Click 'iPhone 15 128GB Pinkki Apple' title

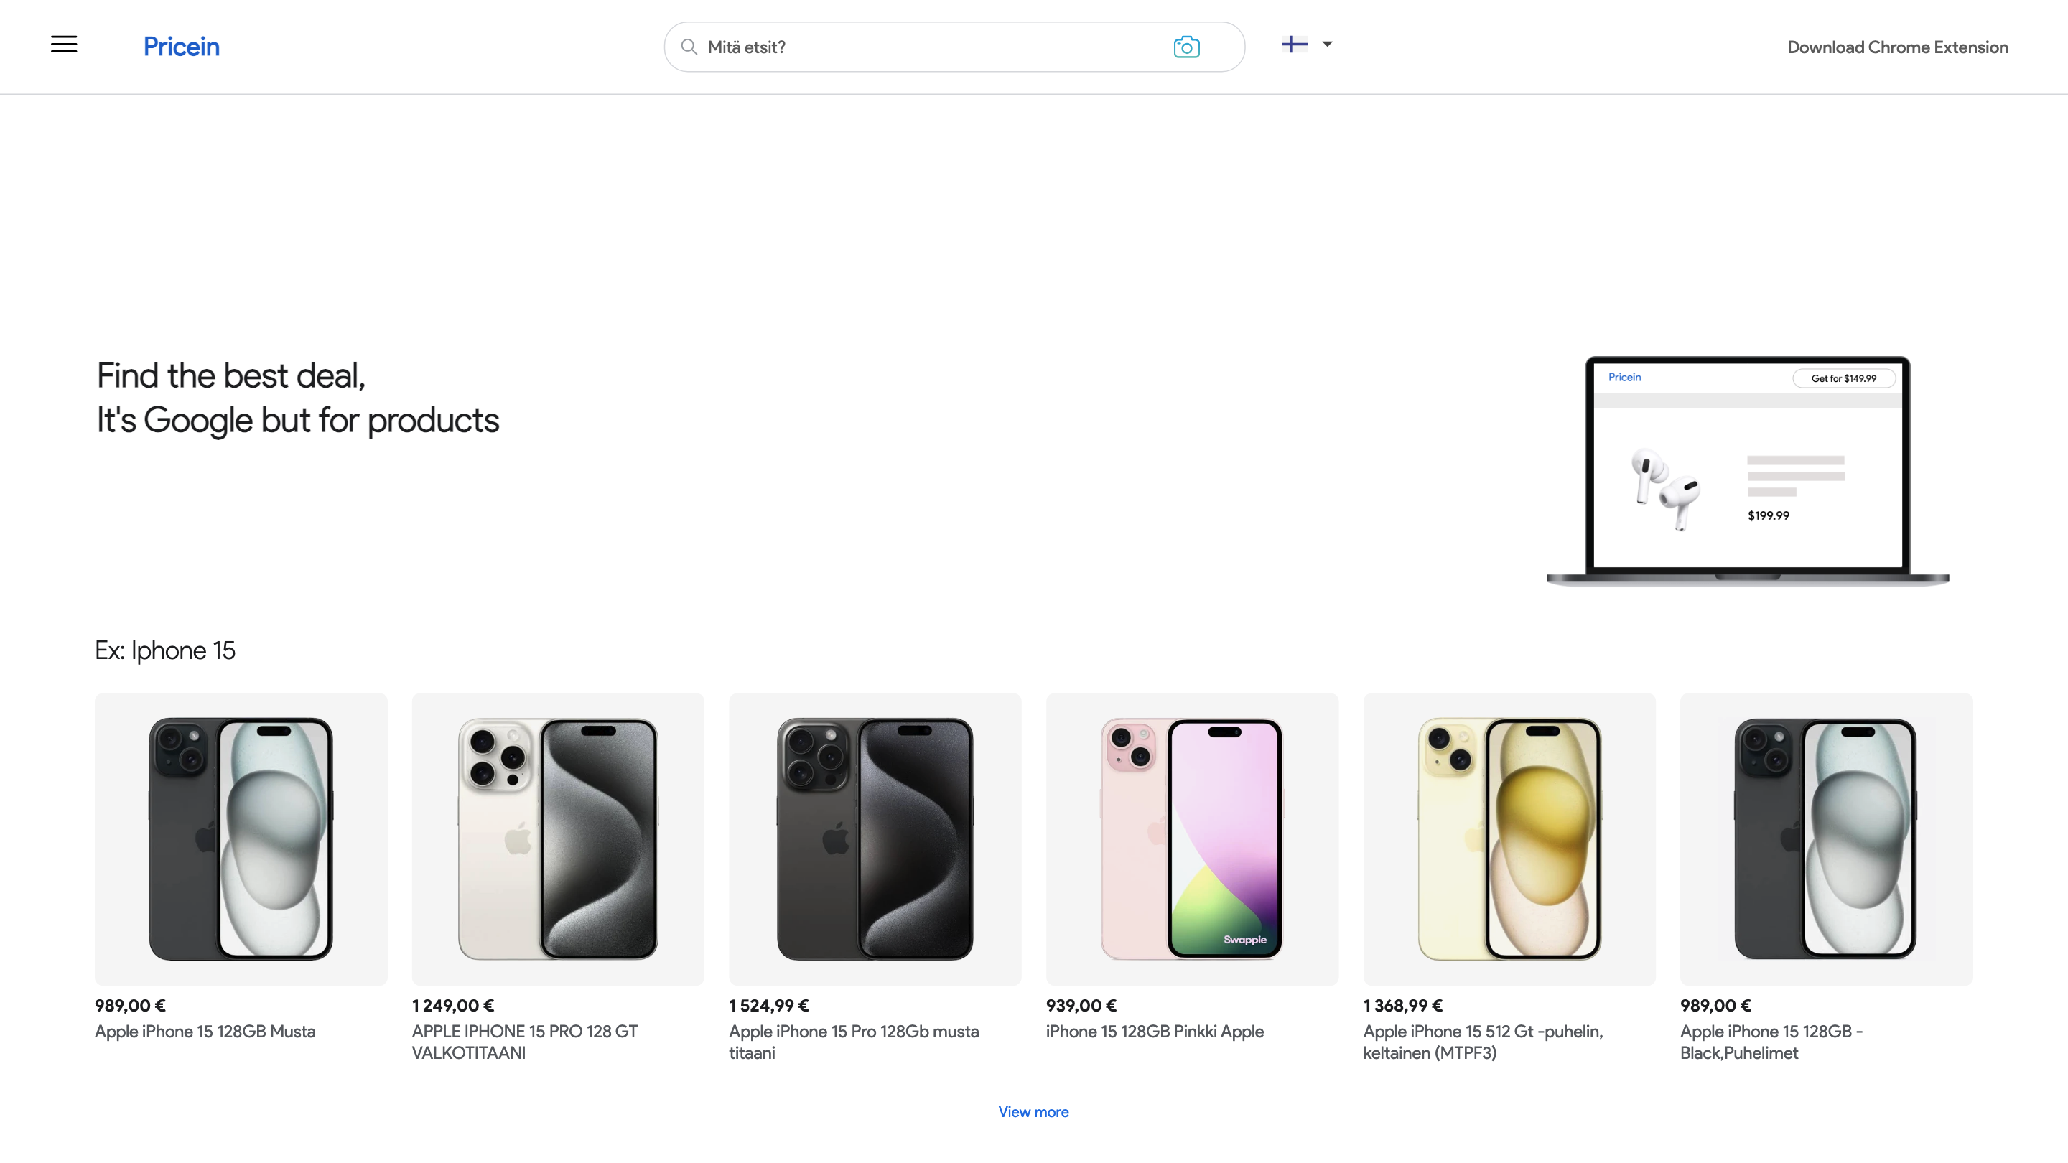(x=1155, y=1032)
